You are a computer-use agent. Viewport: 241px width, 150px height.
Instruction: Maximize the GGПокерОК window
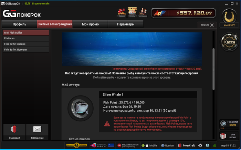[232, 3]
